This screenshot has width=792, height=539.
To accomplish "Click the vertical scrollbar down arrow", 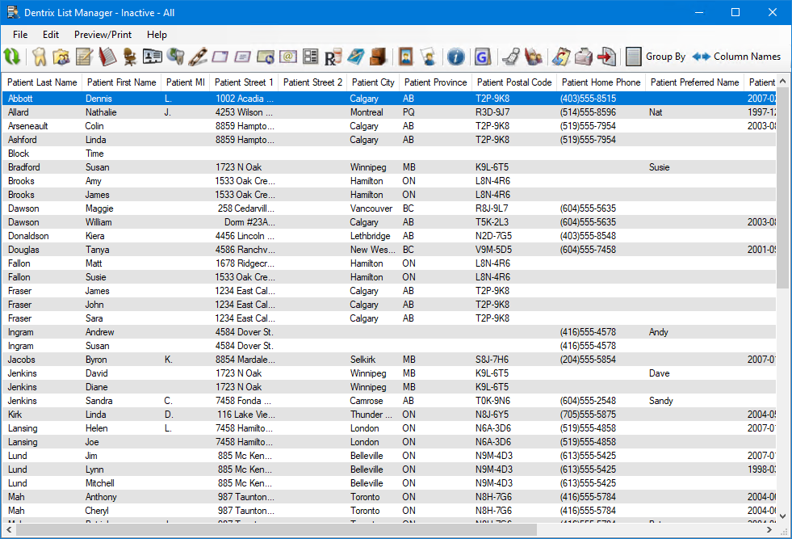I will 782,516.
